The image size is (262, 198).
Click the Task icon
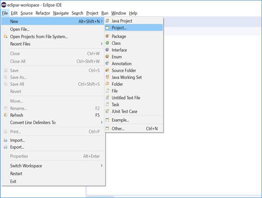click(x=107, y=105)
